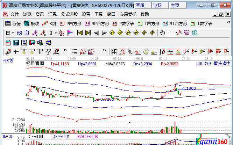Open the calendar 21 icon
The width and height of the screenshot is (233, 145).
[8, 43]
